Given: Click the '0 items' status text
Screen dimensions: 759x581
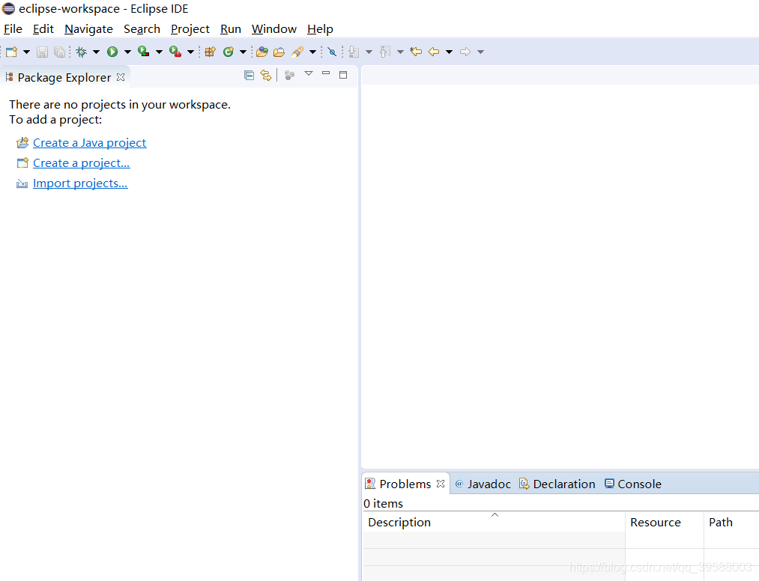Looking at the screenshot, I should 384,504.
